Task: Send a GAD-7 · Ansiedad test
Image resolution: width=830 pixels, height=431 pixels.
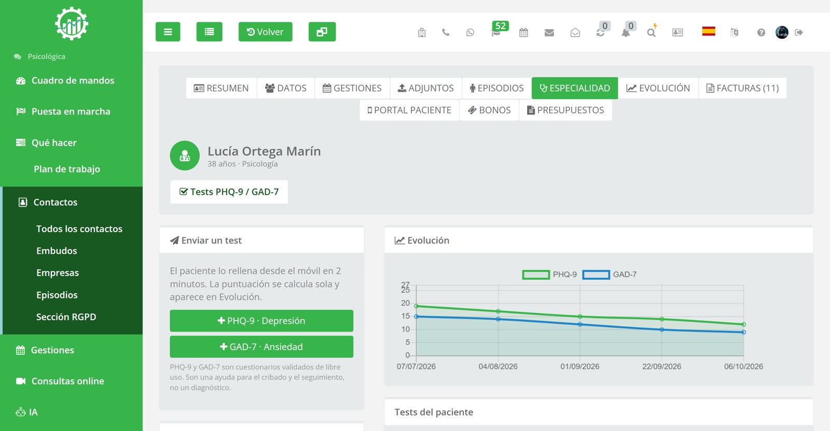Action: click(261, 347)
